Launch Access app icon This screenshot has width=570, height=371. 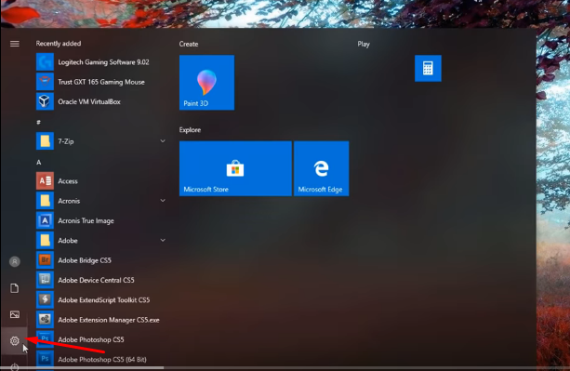(45, 181)
